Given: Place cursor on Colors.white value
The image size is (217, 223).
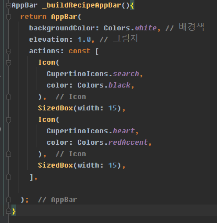Looking at the screenshot, I should (x=130, y=28).
